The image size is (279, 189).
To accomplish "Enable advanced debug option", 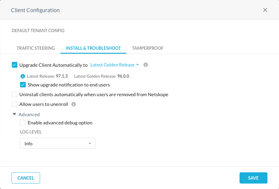I will [x=23, y=123].
